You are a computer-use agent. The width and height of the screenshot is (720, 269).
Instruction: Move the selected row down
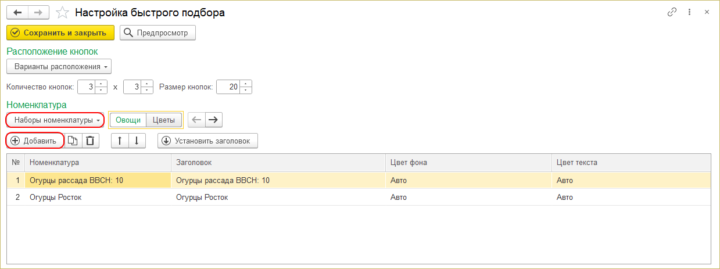tap(136, 141)
